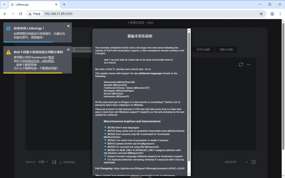Viewport: 285px width, 178px height.
Task: Open the 统计 menu link
Action: click(x=151, y=23)
